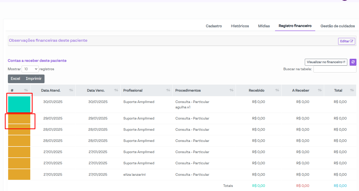Open the Mostrar registros count dropdown
This screenshot has height=191, width=359.
(x=30, y=69)
